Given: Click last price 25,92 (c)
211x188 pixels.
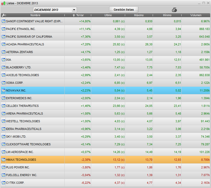Looking at the screenshot, I should tap(119, 44).
